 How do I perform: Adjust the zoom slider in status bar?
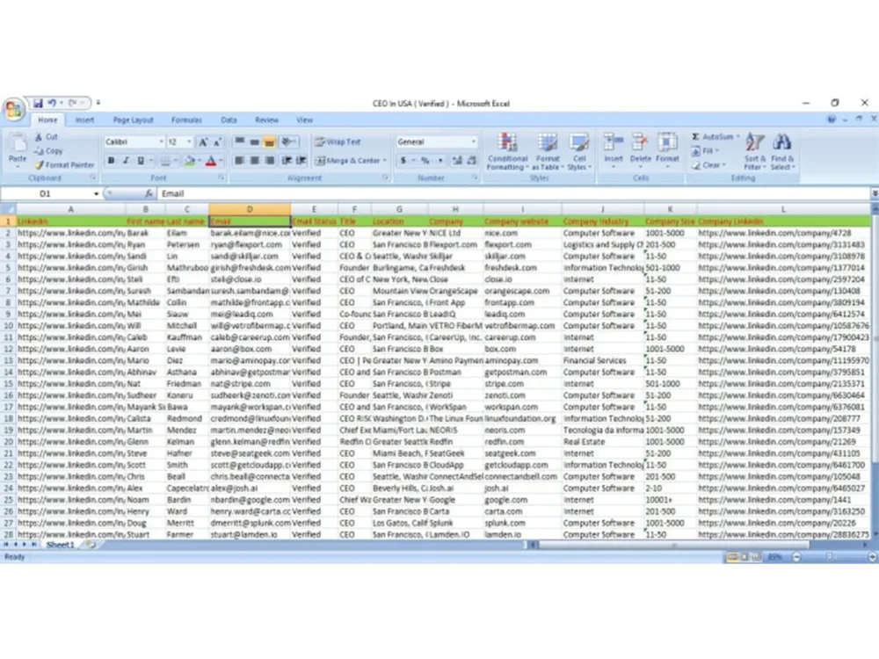coord(832,557)
